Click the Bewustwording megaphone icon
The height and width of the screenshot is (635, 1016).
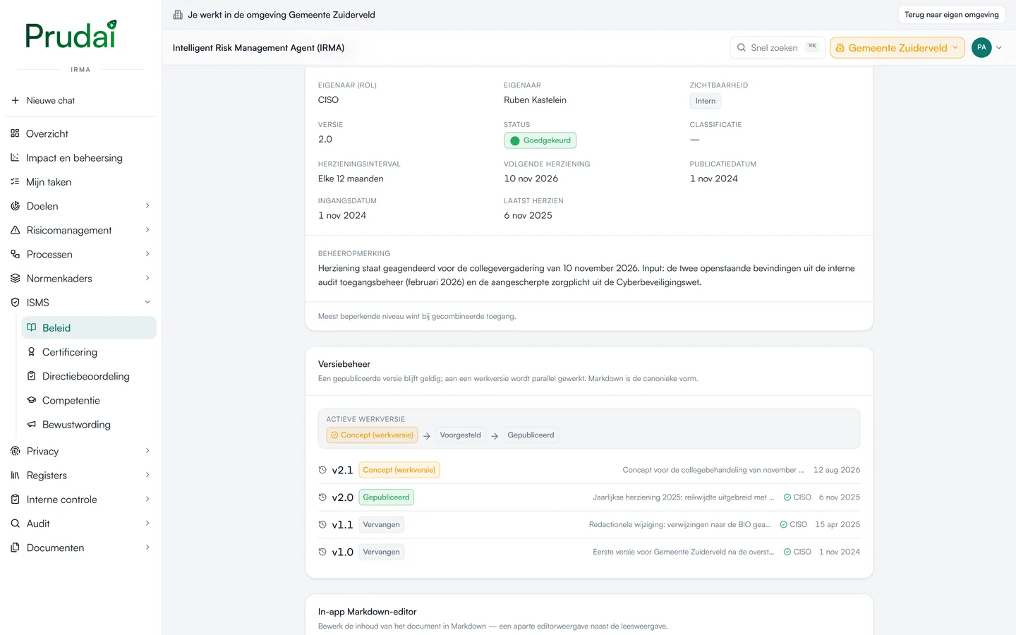click(31, 424)
